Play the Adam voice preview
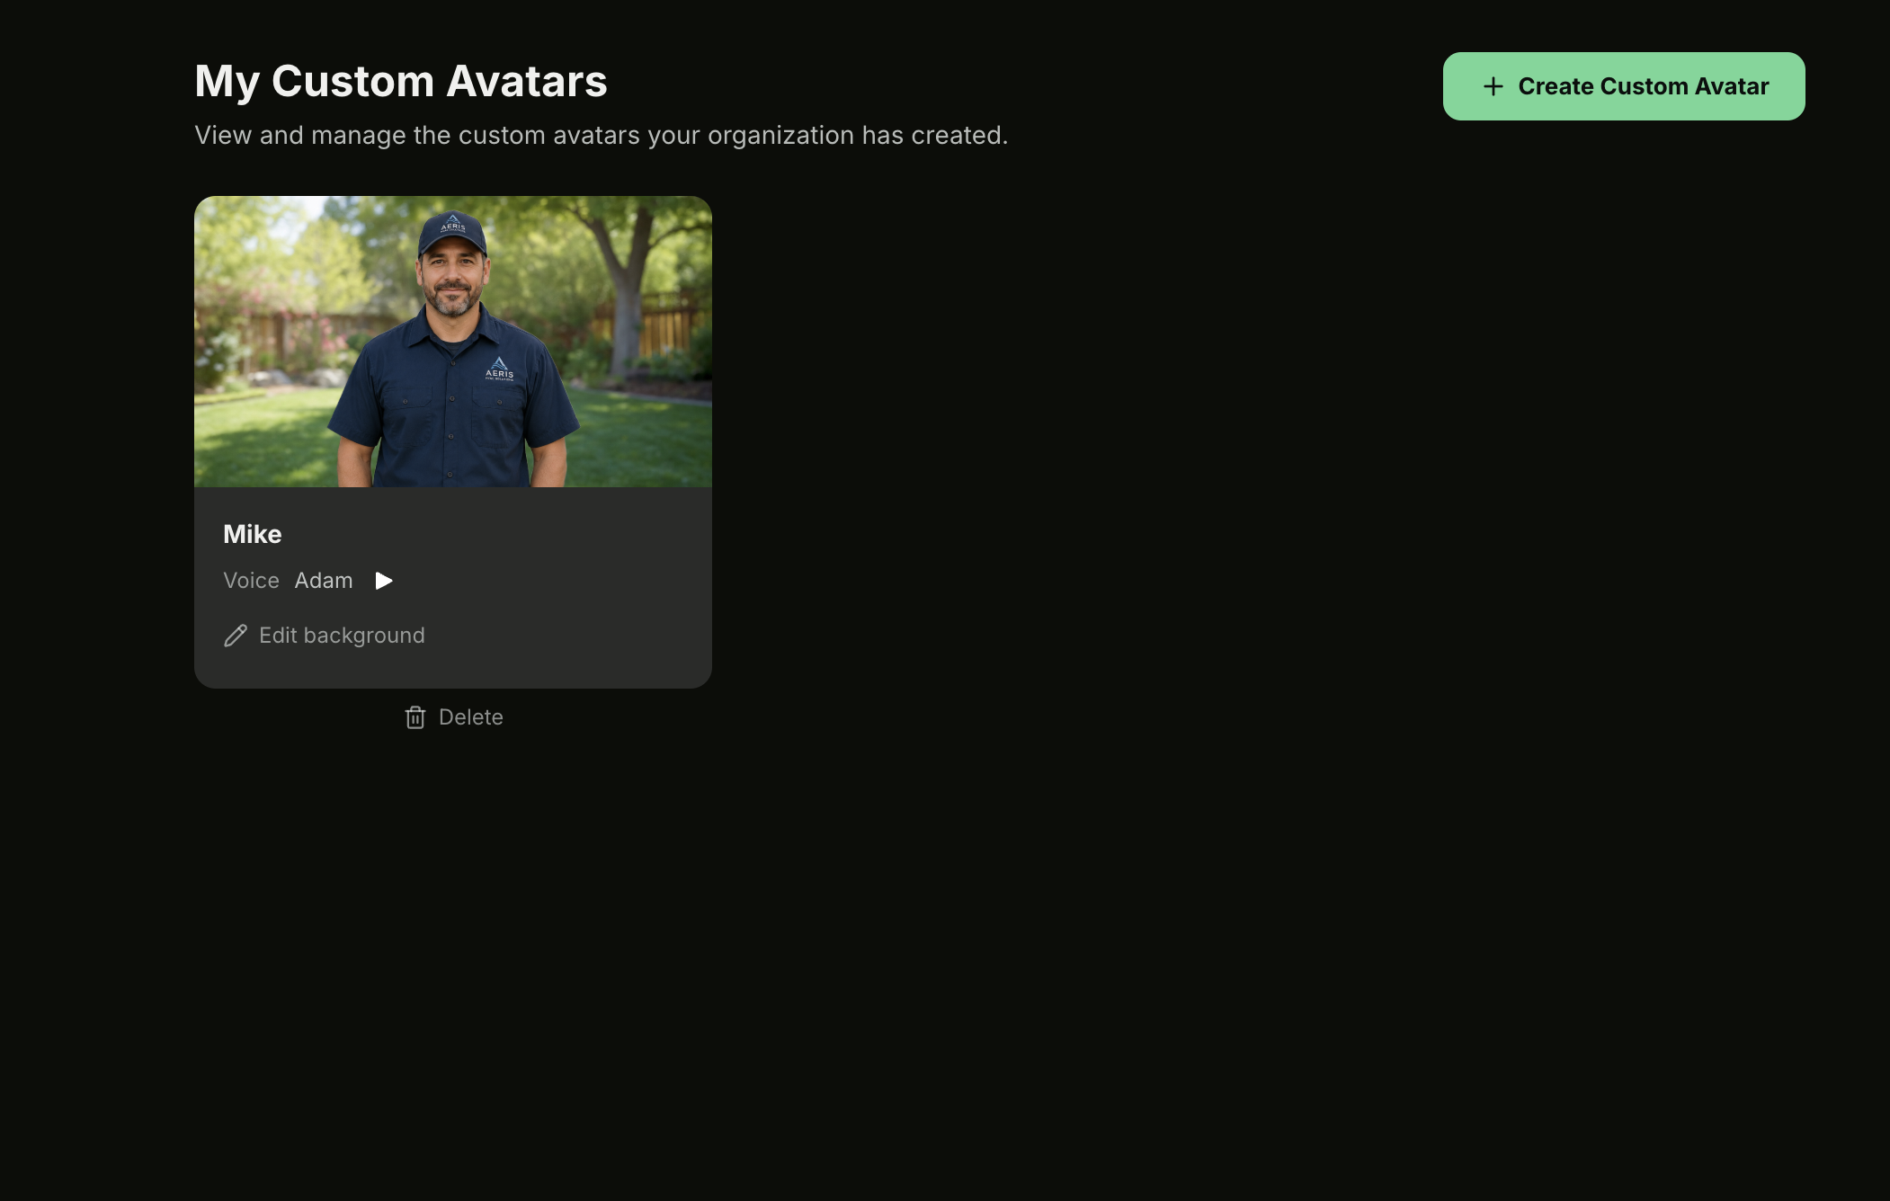 (384, 581)
